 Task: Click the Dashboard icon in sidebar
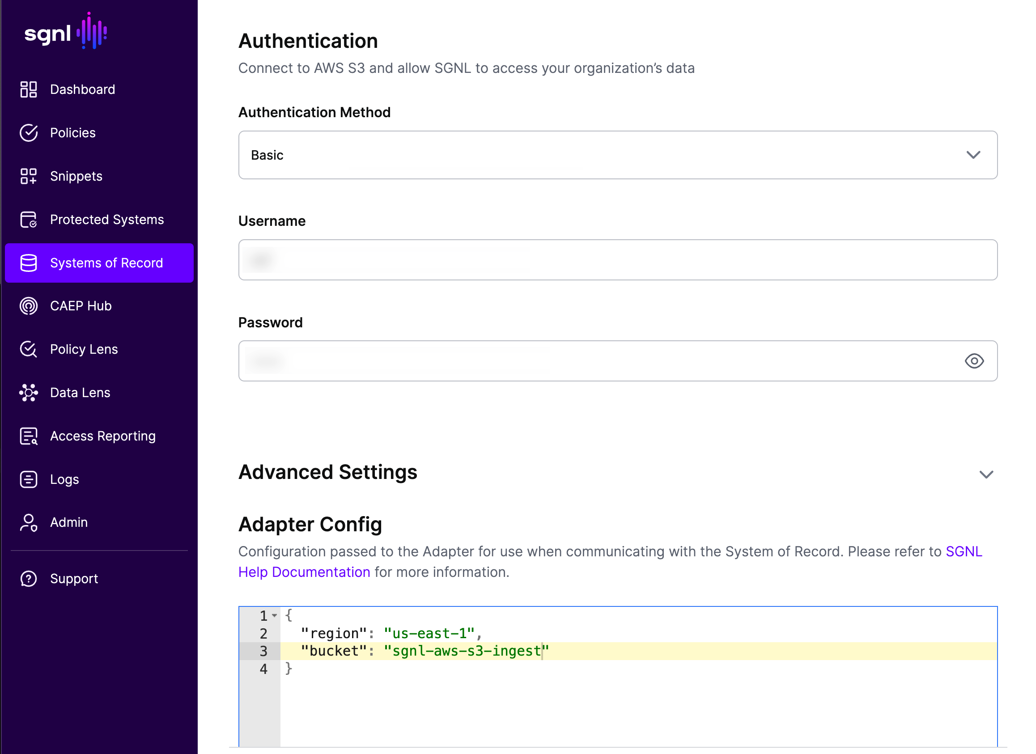coord(30,89)
